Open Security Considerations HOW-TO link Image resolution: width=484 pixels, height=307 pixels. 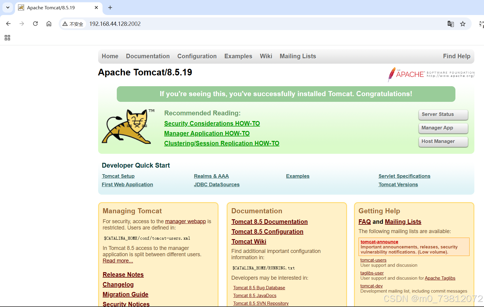click(212, 123)
